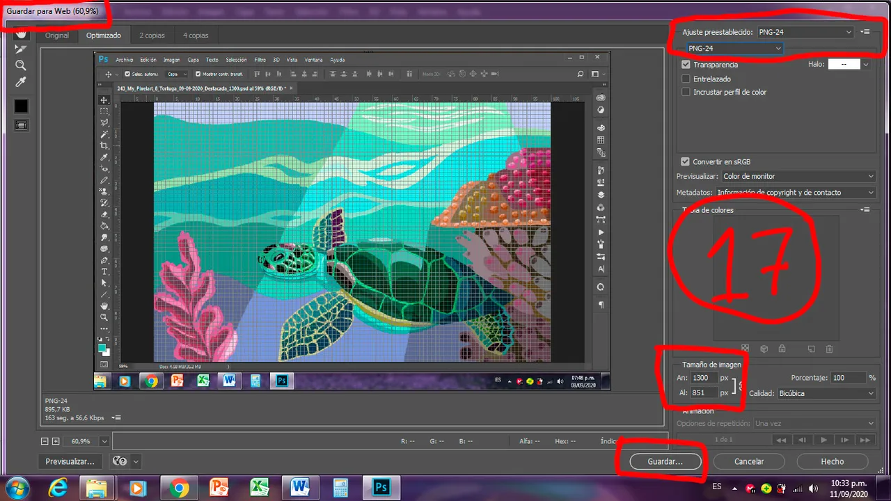Open Excel from the taskbar
Image resolution: width=891 pixels, height=501 pixels.
tap(259, 488)
